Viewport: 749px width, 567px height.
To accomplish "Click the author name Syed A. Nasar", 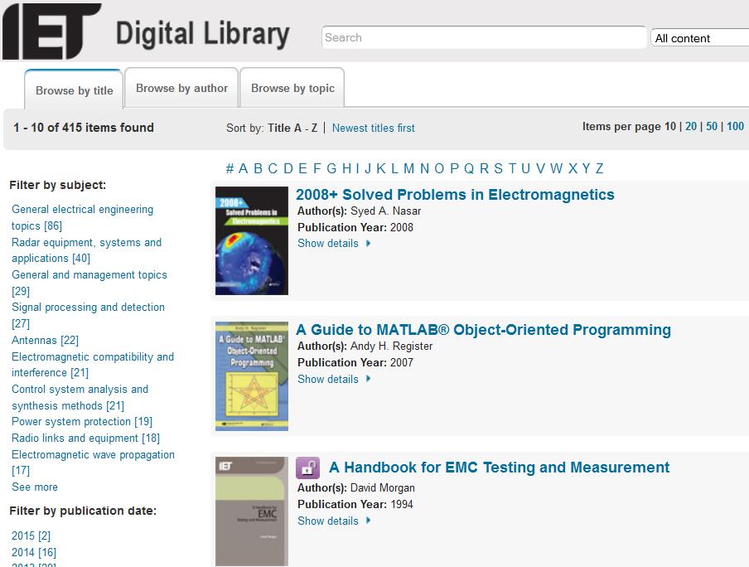I will coord(386,211).
